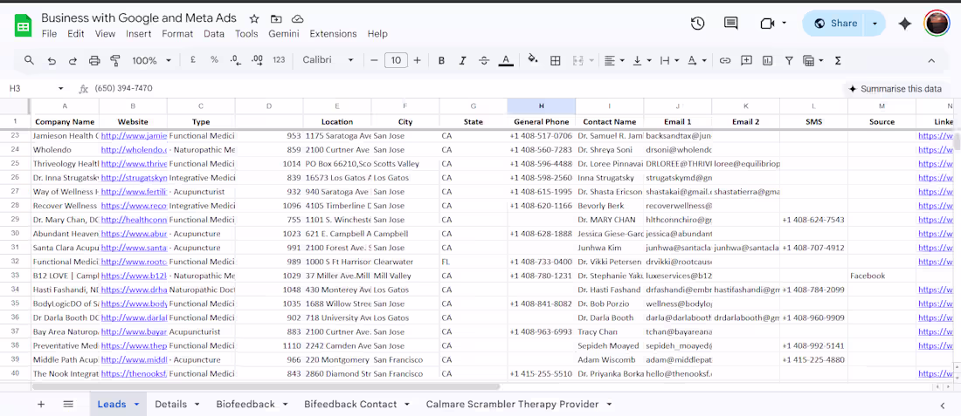
Task: Create a filter with funnel icon
Action: point(789,60)
